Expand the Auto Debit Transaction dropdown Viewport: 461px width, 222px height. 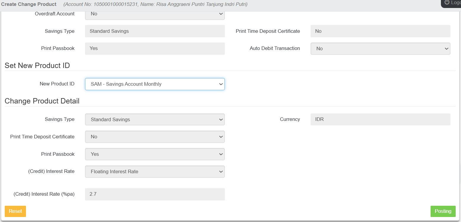380,48
